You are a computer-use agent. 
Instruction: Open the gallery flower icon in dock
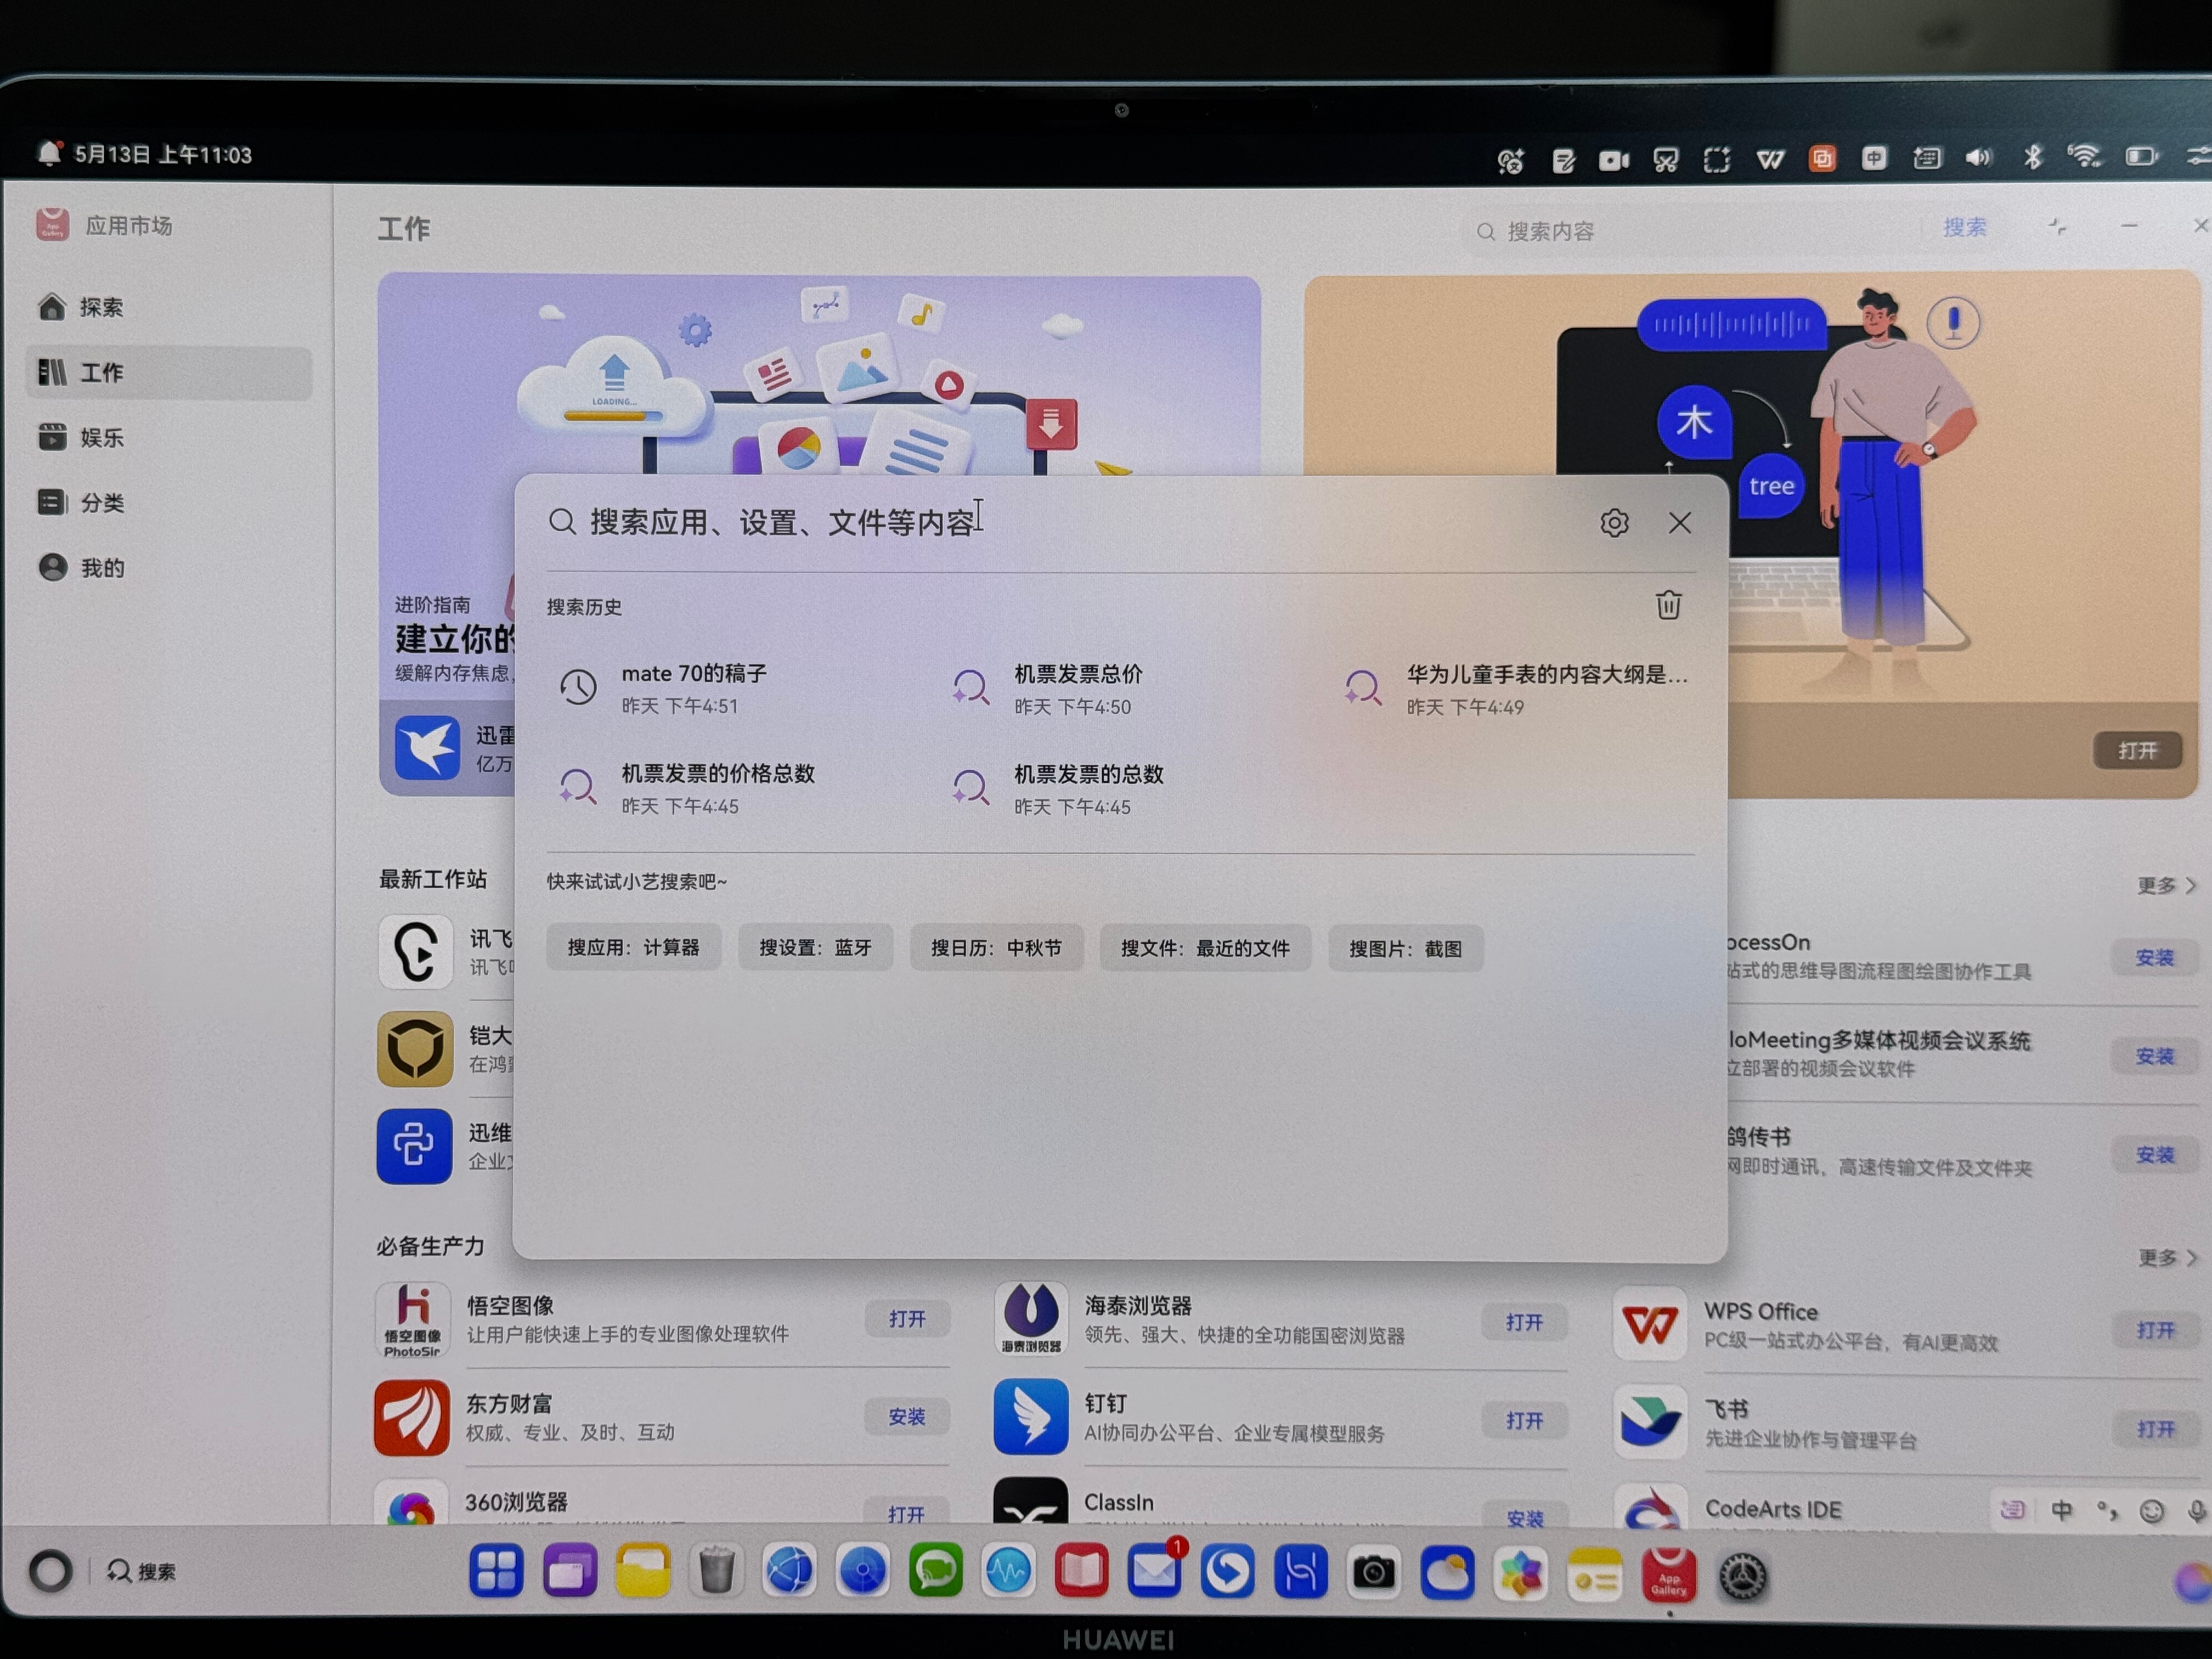[1520, 1574]
